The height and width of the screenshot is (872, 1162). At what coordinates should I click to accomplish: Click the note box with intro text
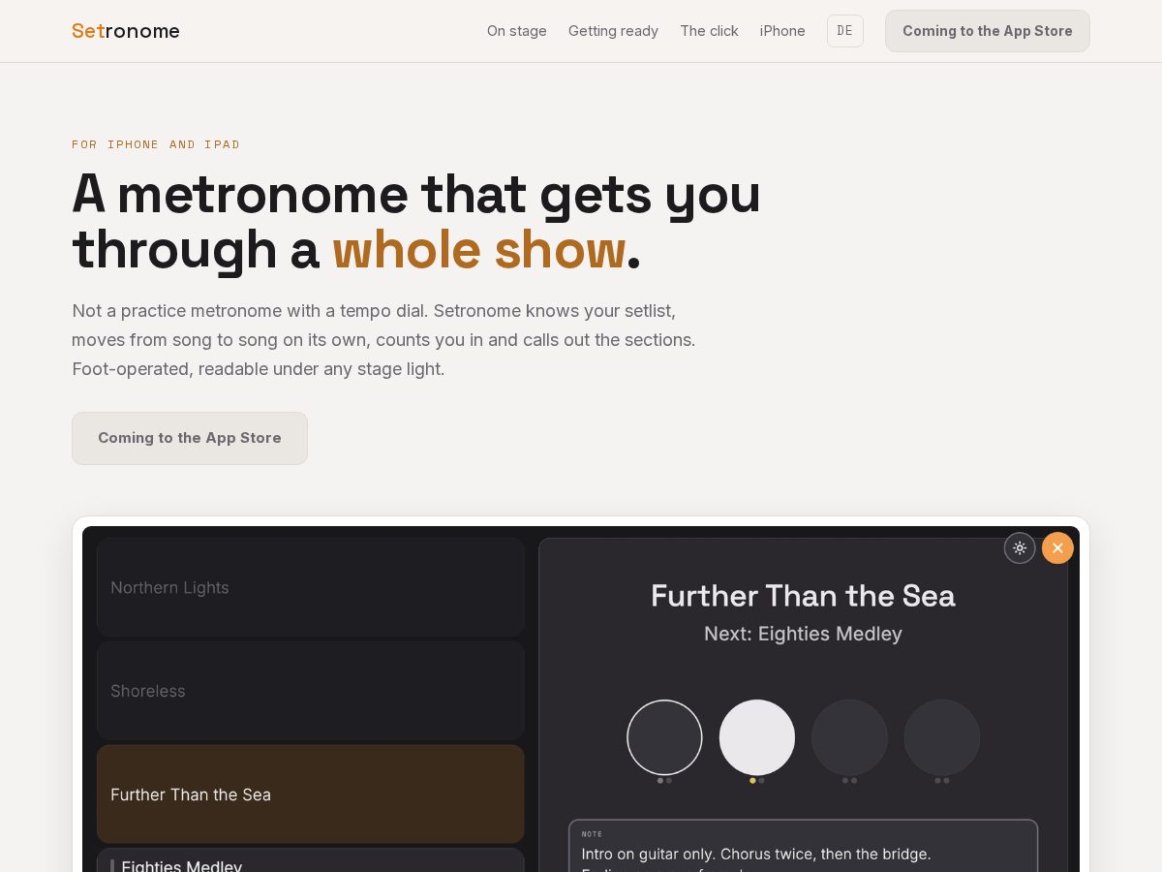click(x=803, y=846)
